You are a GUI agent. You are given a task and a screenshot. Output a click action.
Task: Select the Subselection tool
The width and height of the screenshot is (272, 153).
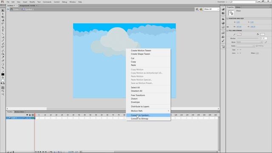tap(3, 14)
